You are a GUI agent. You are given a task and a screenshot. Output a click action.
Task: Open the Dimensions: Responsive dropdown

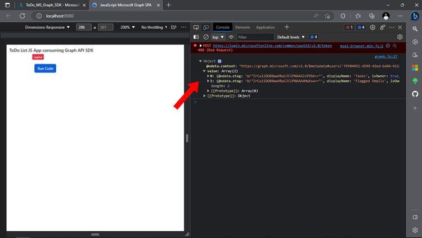[x=47, y=27]
